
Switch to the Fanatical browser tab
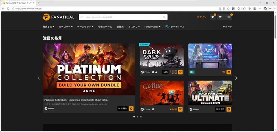(x=18, y=3)
